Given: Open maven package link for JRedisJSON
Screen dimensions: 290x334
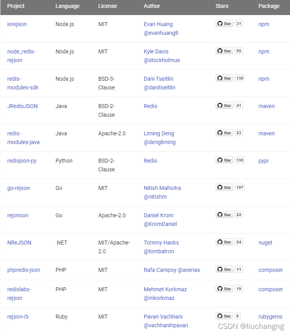Looking at the screenshot, I should pyautogui.click(x=266, y=106).
